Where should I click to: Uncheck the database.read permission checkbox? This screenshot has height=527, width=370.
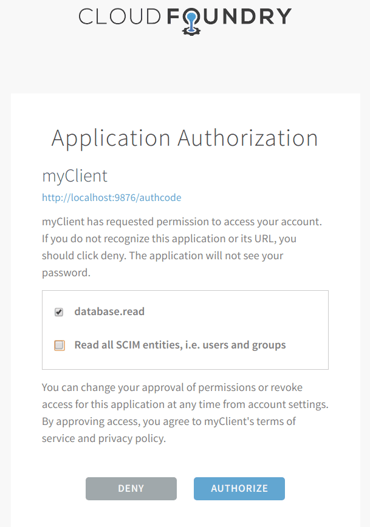(59, 312)
